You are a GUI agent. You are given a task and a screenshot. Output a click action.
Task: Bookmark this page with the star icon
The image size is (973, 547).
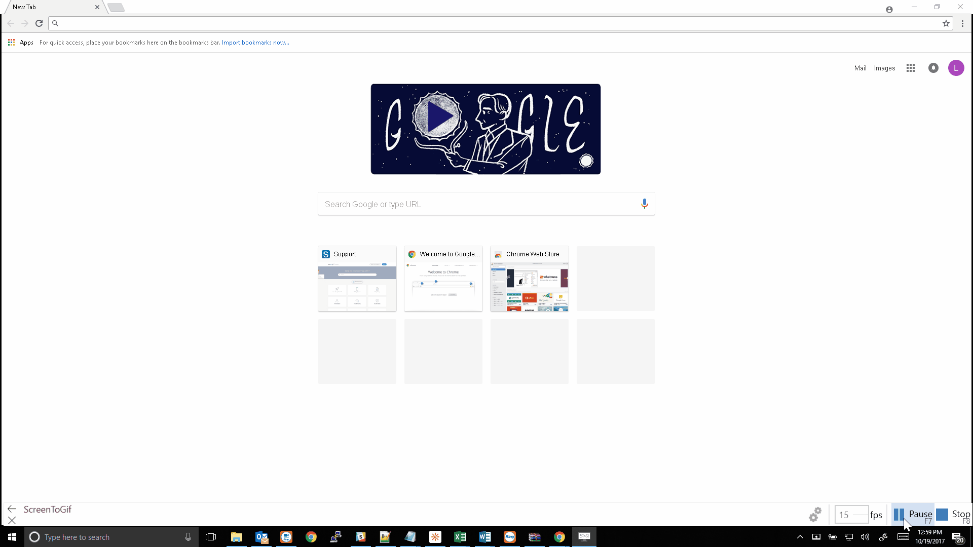tap(946, 23)
